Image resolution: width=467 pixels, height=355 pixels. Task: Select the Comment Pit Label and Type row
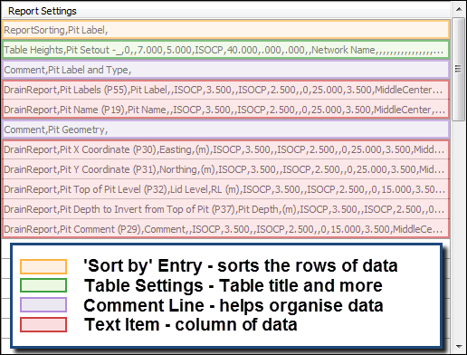coord(226,70)
